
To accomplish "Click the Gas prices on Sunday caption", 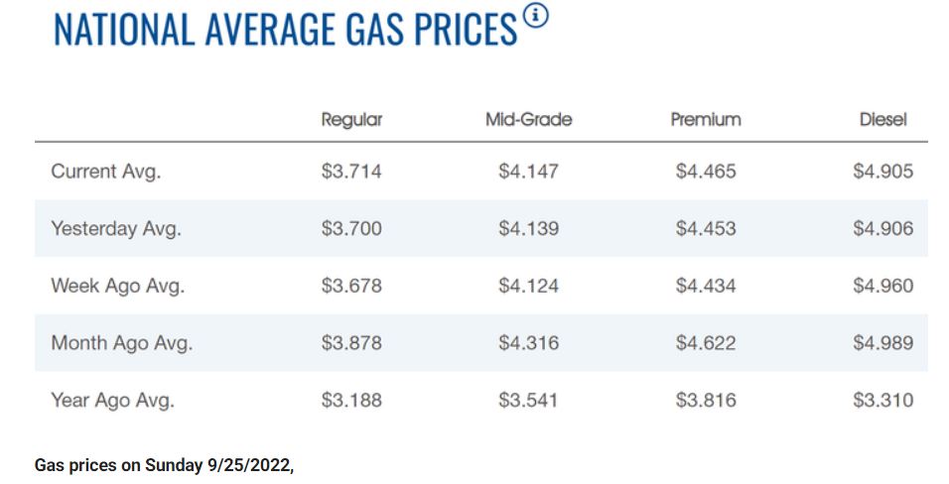I will (x=165, y=465).
